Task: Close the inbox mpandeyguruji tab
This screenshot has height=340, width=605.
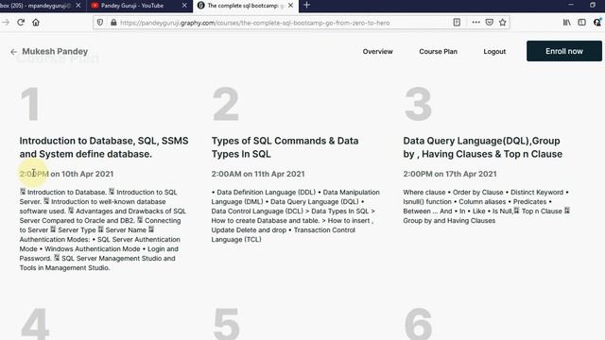Action: pyautogui.click(x=78, y=6)
